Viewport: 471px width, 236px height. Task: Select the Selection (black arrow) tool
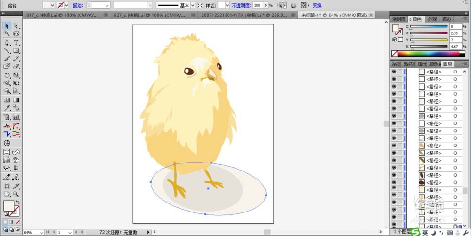[7, 26]
